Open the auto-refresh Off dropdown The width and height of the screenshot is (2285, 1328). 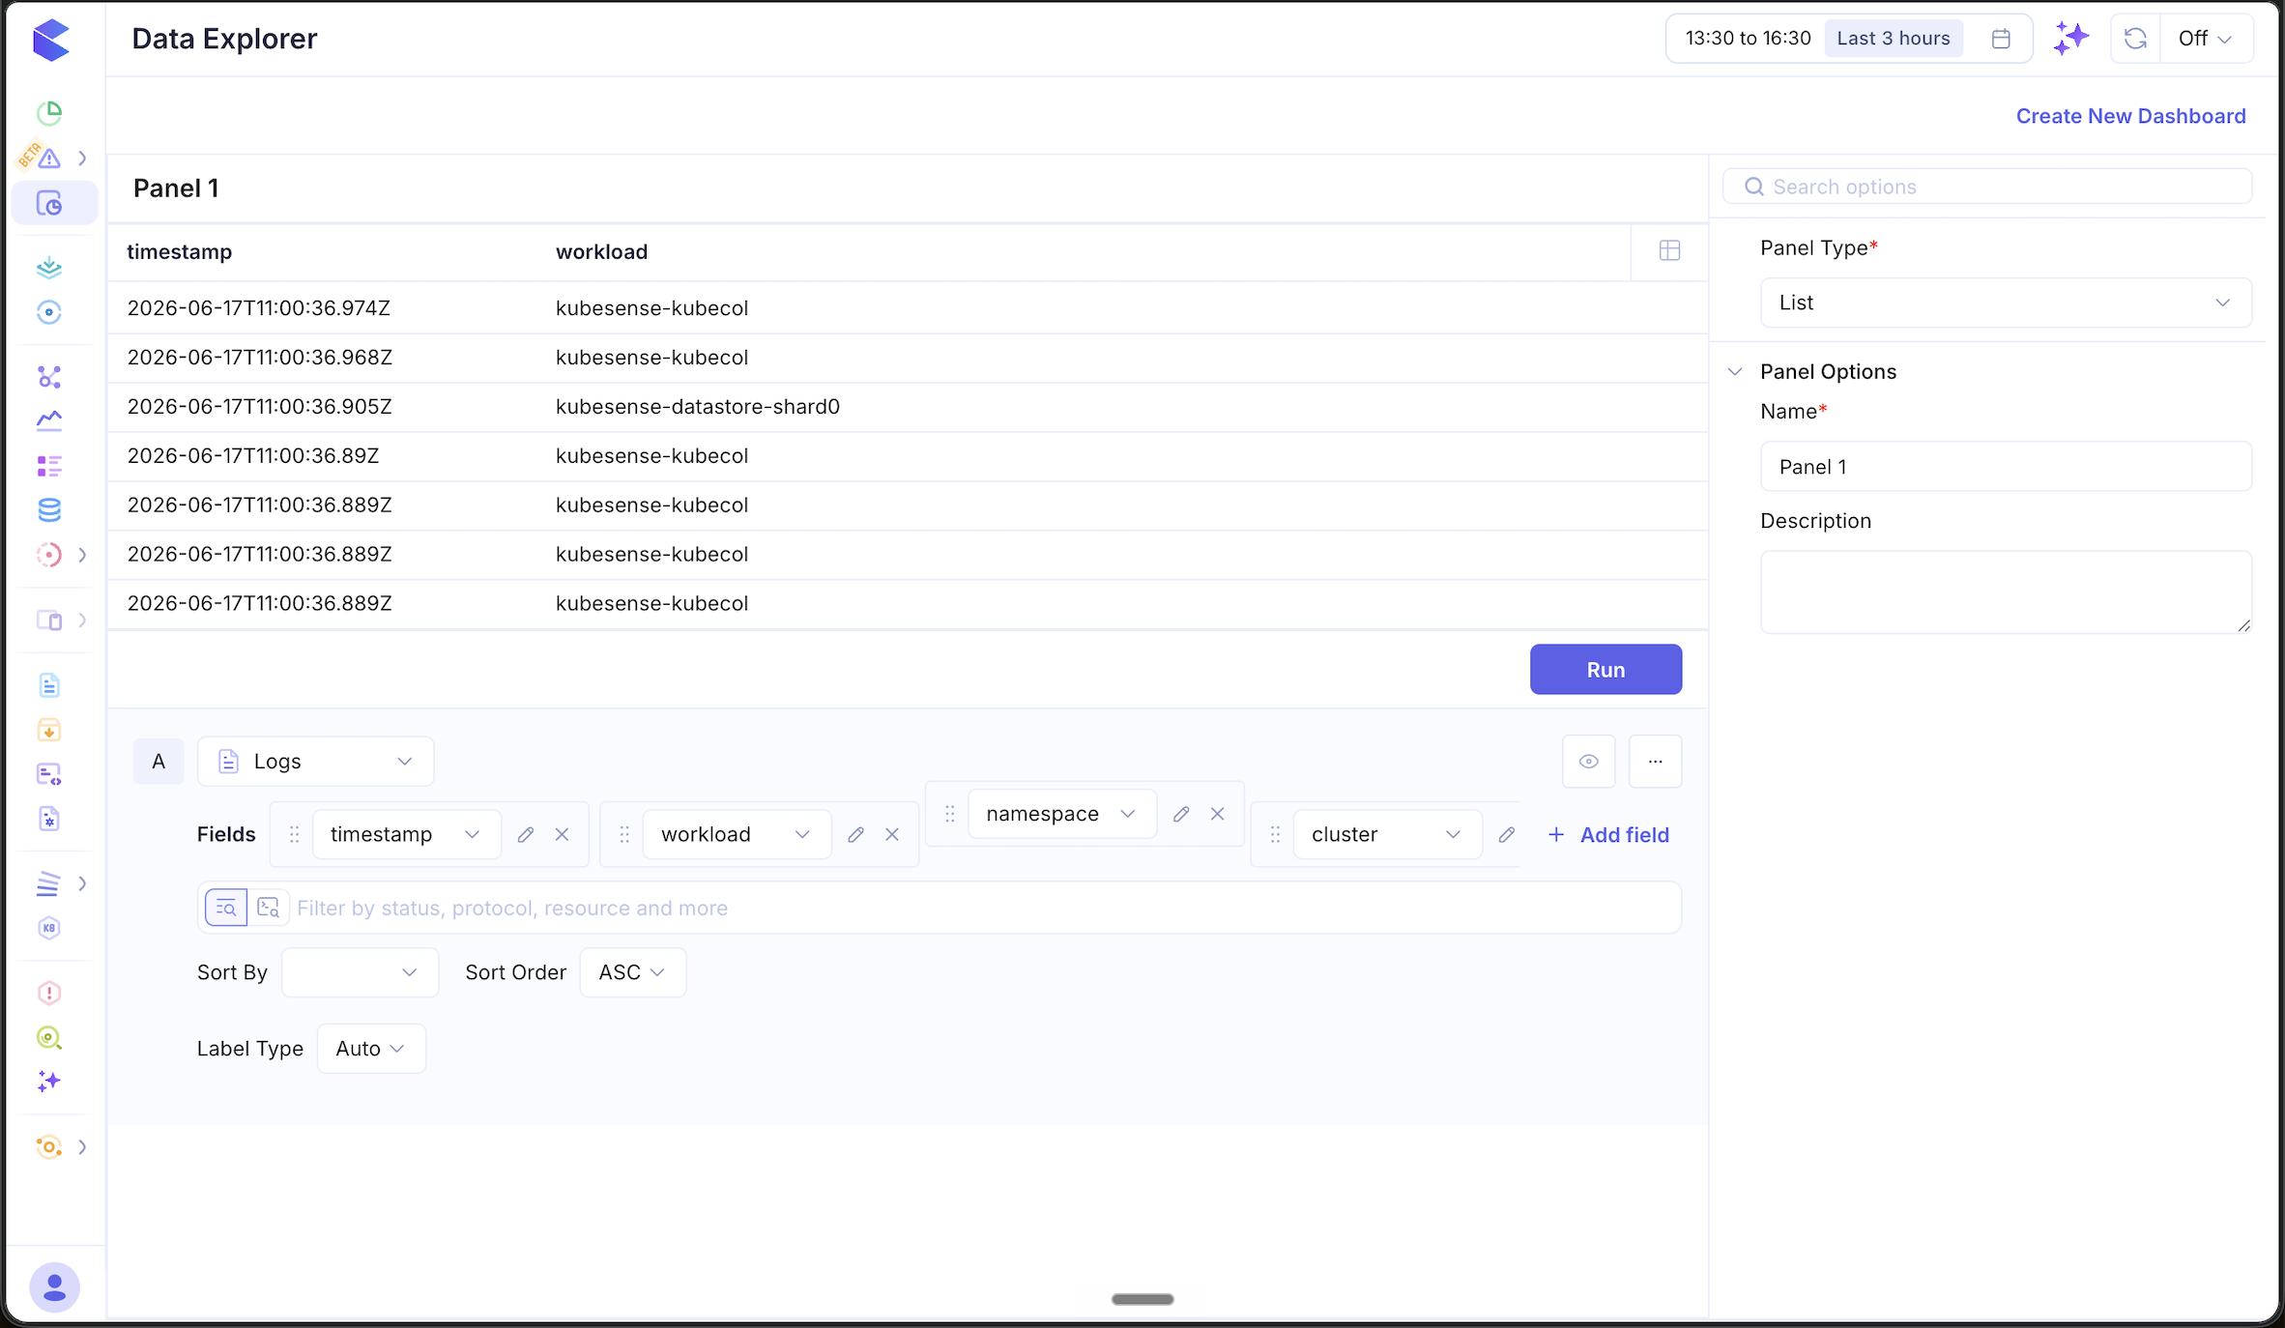click(2205, 39)
